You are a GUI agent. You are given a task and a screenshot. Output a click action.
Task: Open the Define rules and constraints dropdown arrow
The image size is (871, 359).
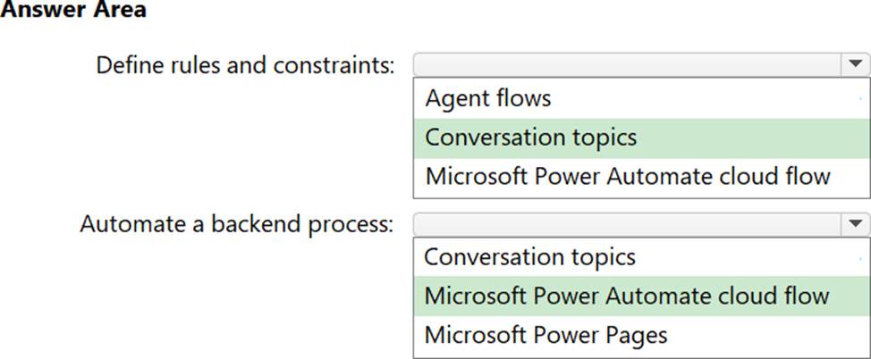pos(854,65)
